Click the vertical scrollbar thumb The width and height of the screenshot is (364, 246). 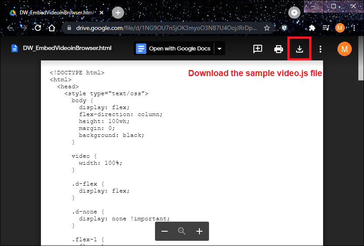[x=361, y=58]
